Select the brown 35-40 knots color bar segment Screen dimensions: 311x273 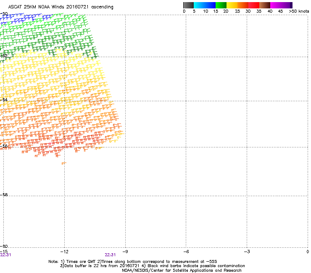click(x=265, y=5)
